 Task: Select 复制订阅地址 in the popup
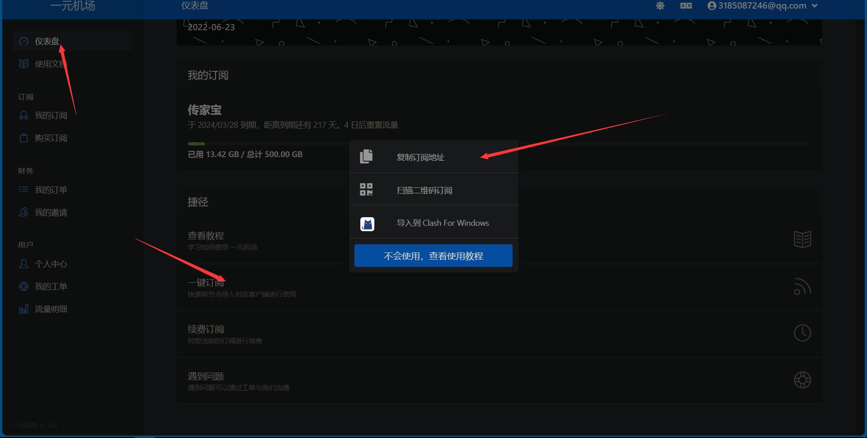point(433,157)
